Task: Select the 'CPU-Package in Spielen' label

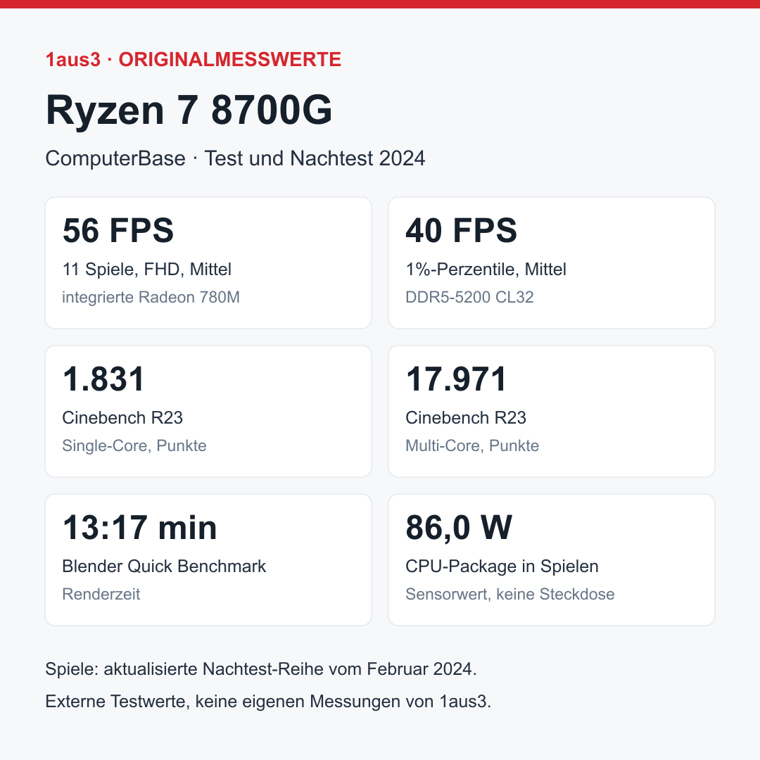Action: point(502,566)
